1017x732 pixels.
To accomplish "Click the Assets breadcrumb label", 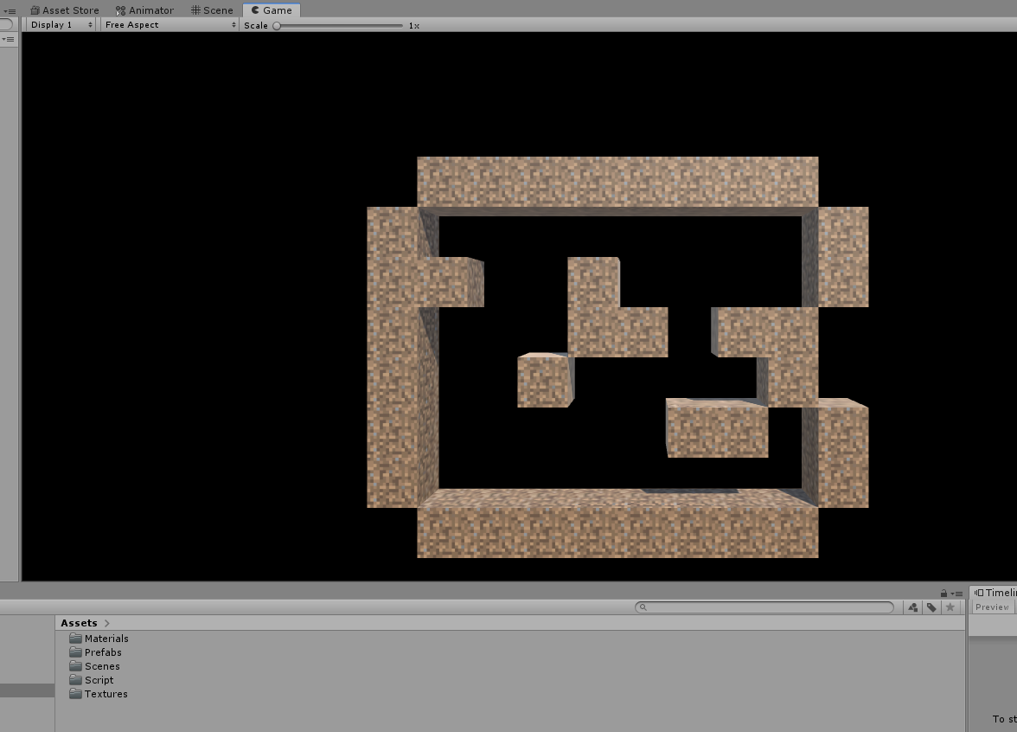I will (x=77, y=622).
